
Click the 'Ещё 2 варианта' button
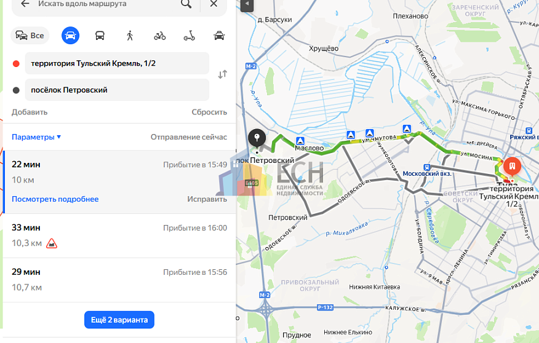119,320
